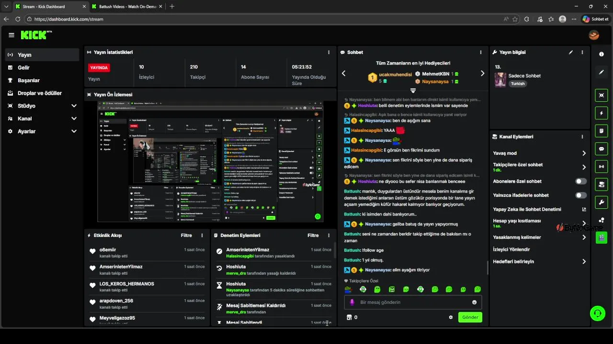Click the shop icon below message box
The height and width of the screenshot is (344, 613).
349,317
